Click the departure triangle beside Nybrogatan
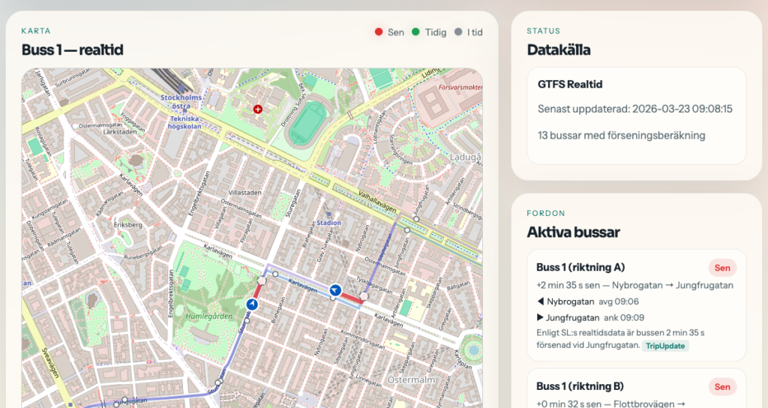The image size is (768, 408). (540, 301)
